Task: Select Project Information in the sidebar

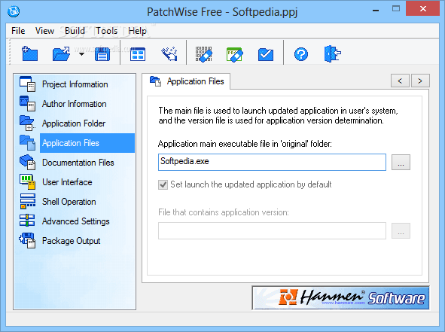Action: 75,84
